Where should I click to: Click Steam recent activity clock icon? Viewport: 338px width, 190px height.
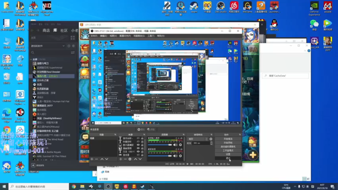(69, 46)
